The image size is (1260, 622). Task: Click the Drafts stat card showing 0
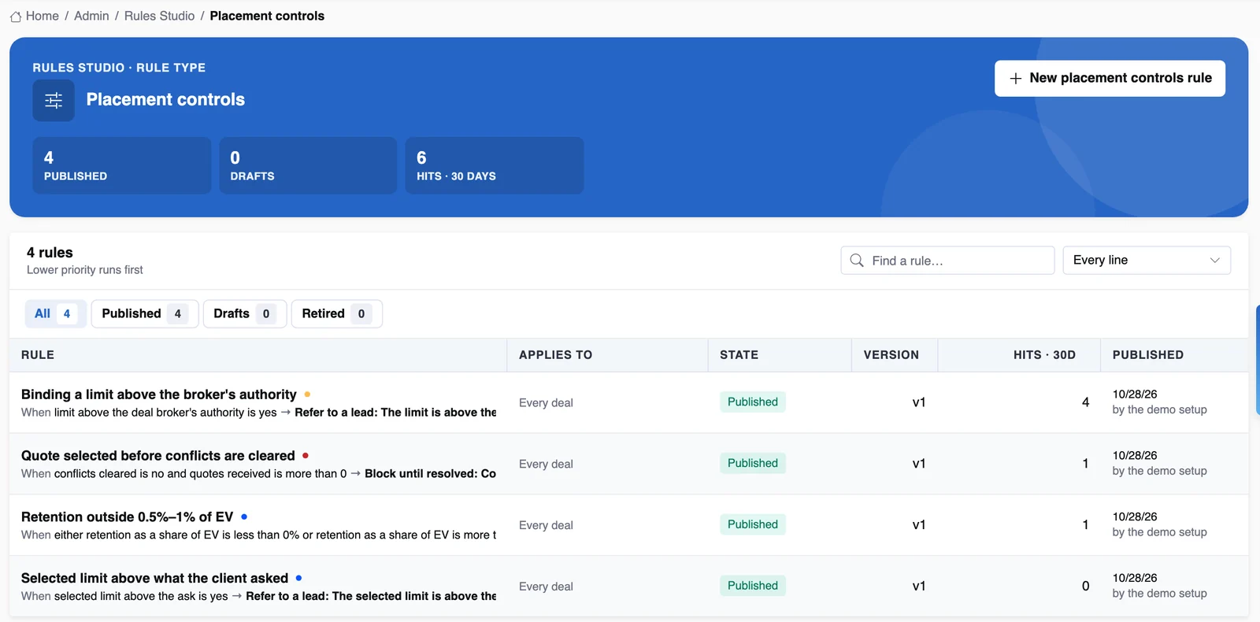click(308, 165)
